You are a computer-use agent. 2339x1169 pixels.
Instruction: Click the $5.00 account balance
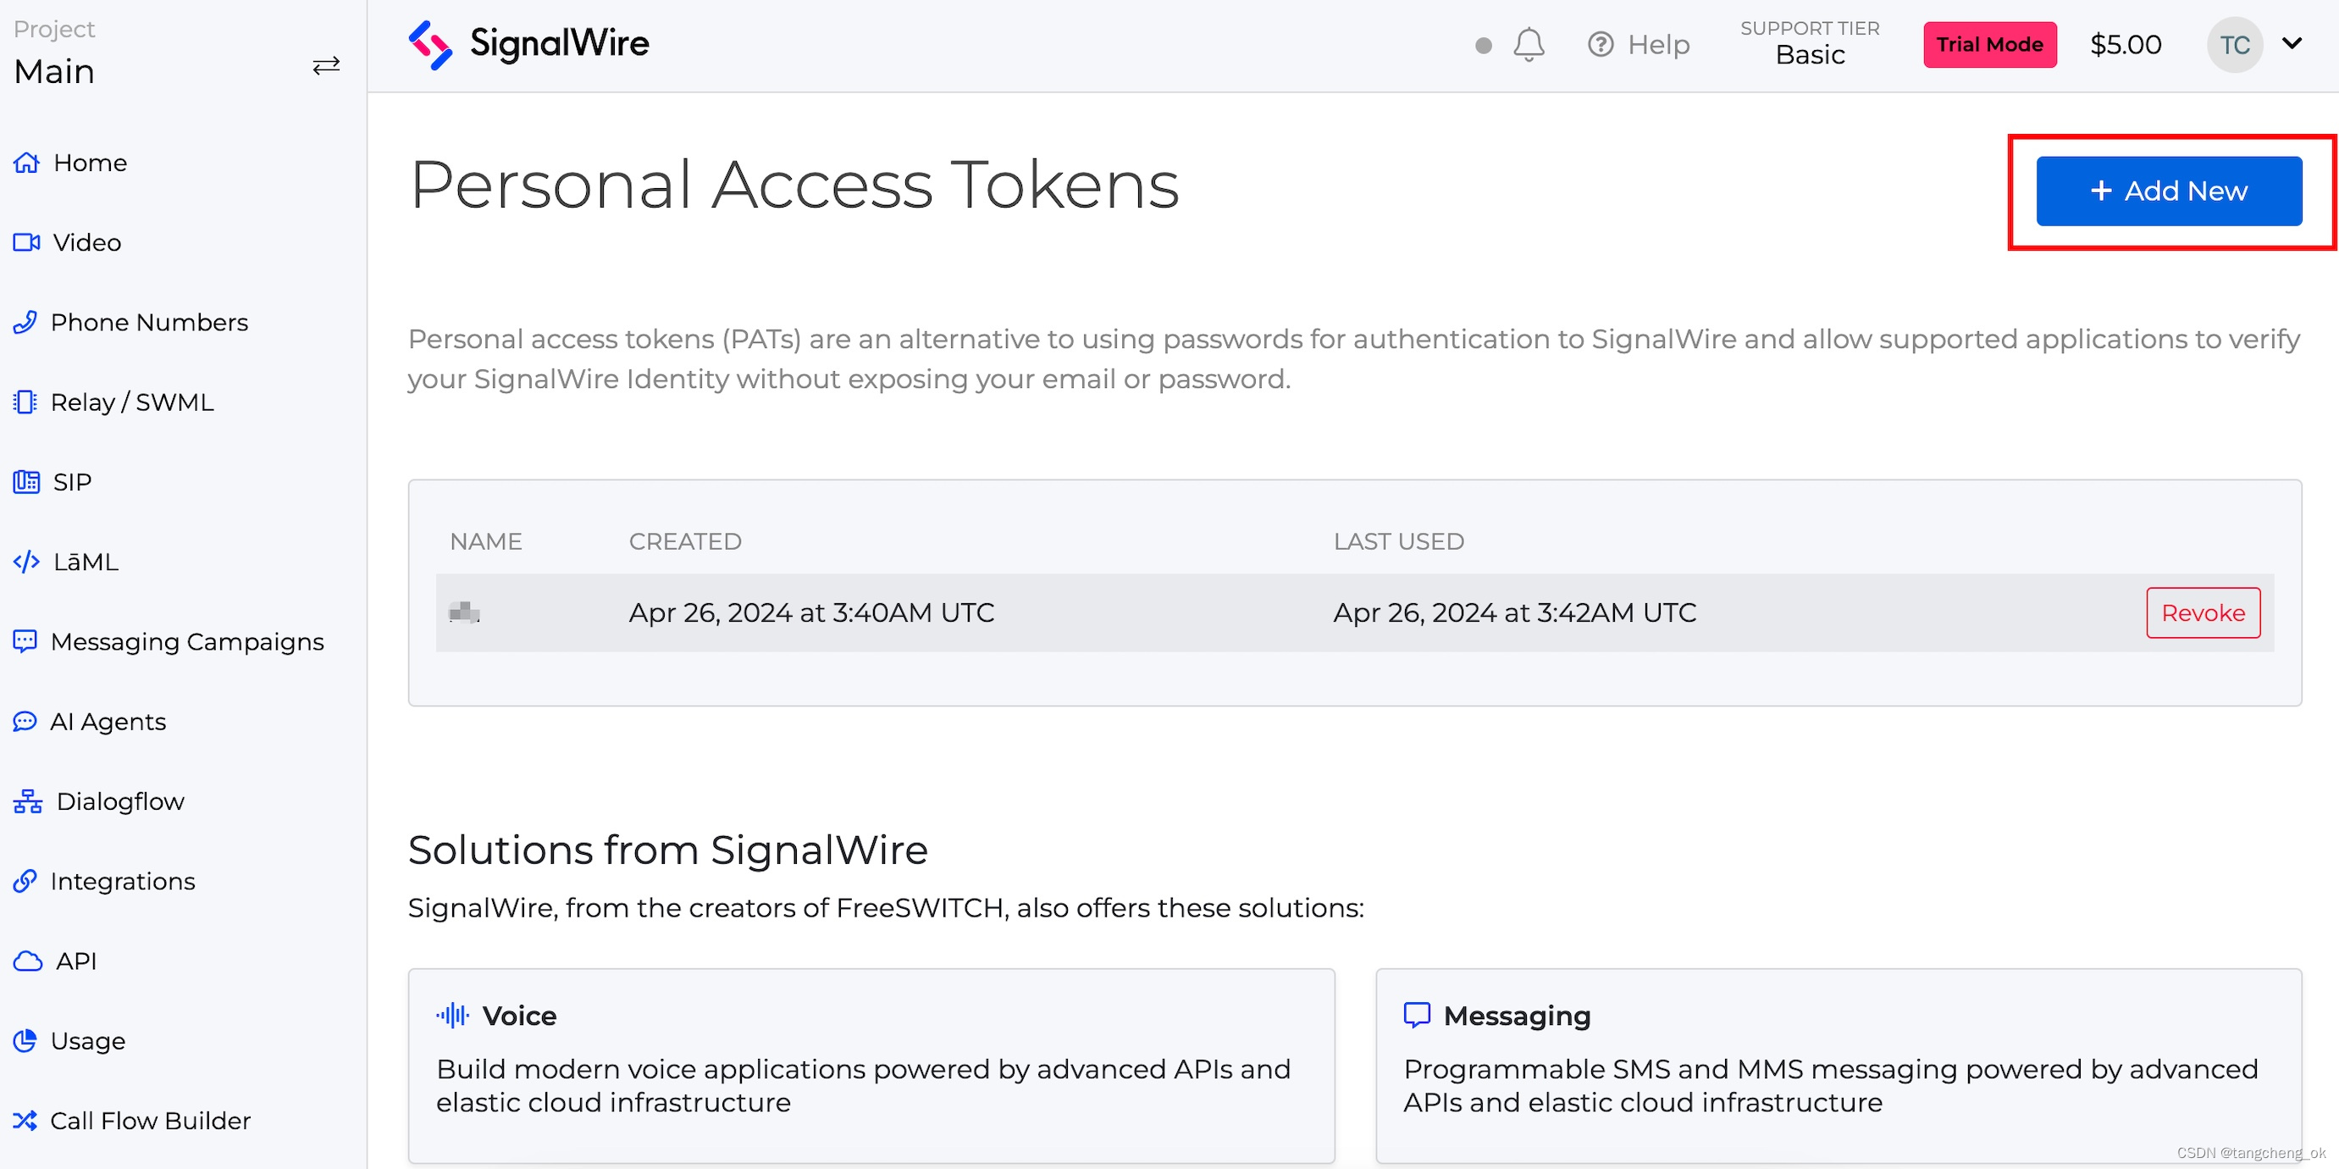(2125, 43)
